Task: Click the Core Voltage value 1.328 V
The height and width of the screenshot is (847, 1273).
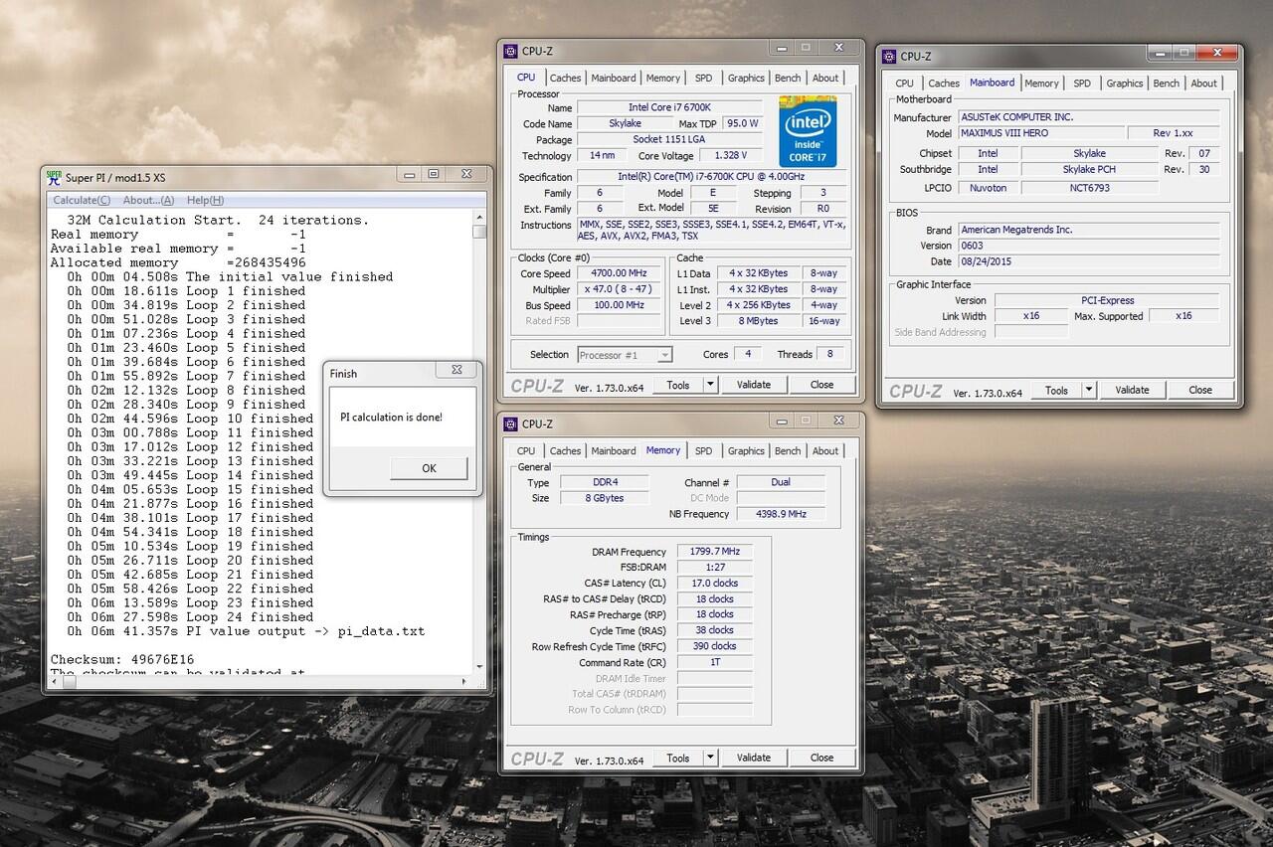Action: coord(729,156)
